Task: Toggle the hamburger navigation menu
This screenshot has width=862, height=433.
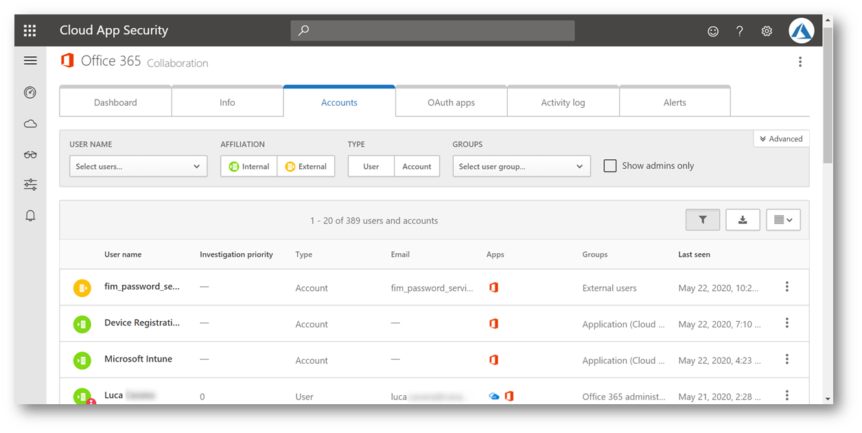Action: pyautogui.click(x=30, y=61)
